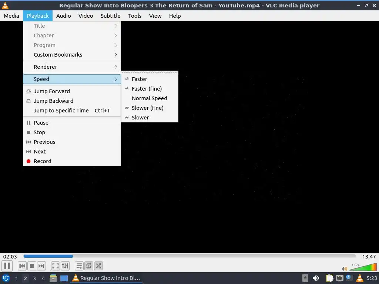Image resolution: width=379 pixels, height=284 pixels.
Task: Open Jump to Specific Time
Action: tap(72, 111)
